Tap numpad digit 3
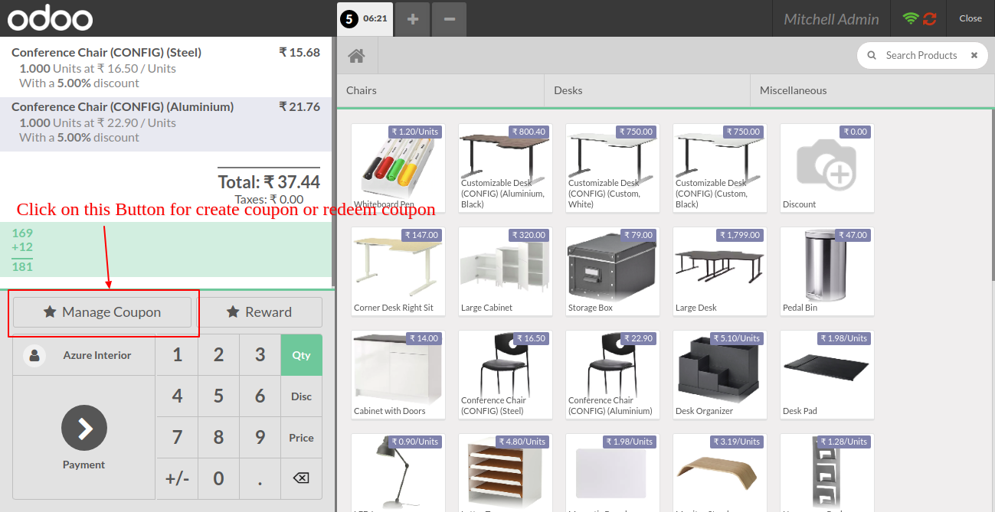995x512 pixels. [260, 355]
